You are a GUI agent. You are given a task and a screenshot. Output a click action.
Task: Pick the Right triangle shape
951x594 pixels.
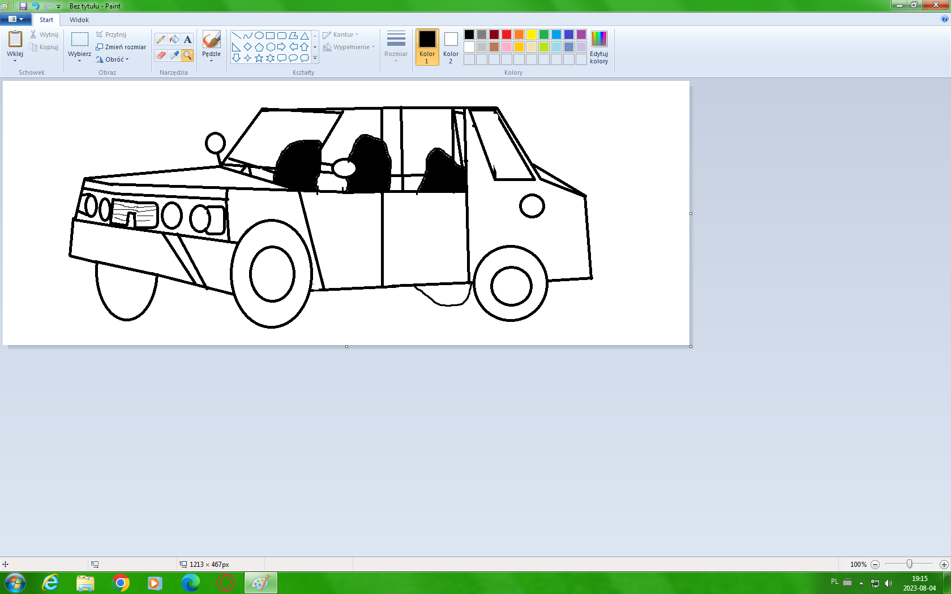(x=237, y=47)
